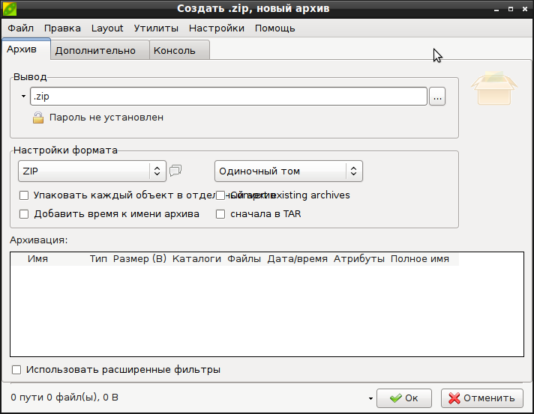534x414 pixels.
Task: Sort list by Имя column
Action: [37, 259]
